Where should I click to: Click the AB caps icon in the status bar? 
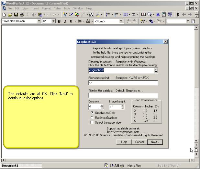pyautogui.click(x=117, y=165)
